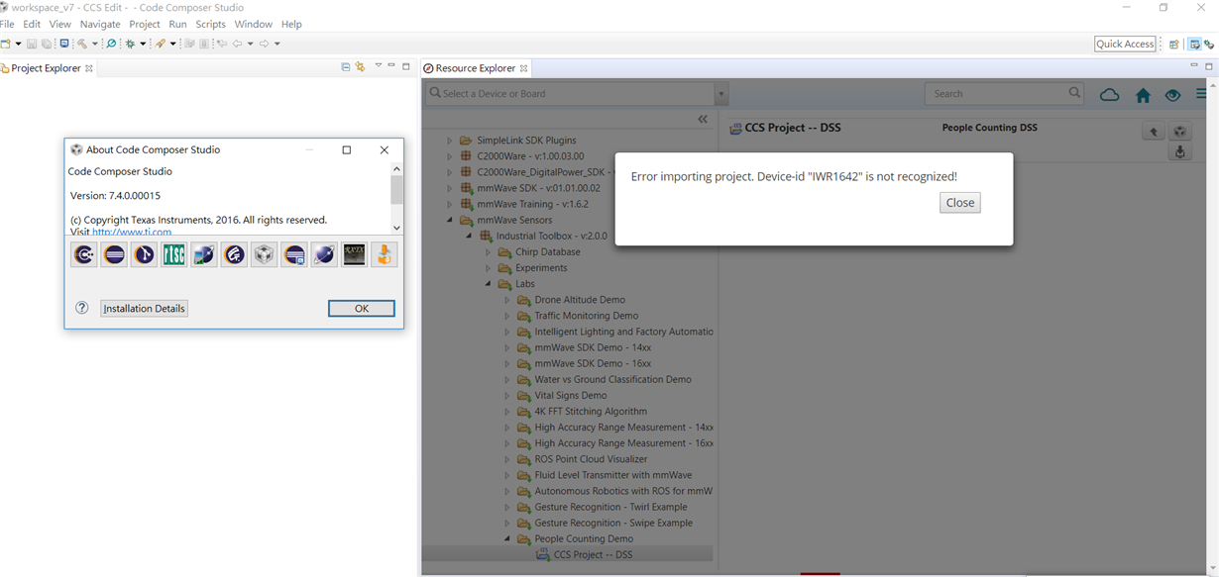Click the orange download box plugin icon
The height and width of the screenshot is (577, 1219).
384,254
